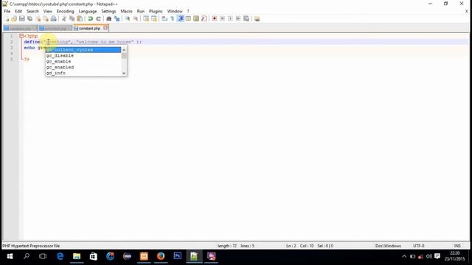Close the constant.php tab
The height and width of the screenshot is (265, 472).
(x=105, y=28)
